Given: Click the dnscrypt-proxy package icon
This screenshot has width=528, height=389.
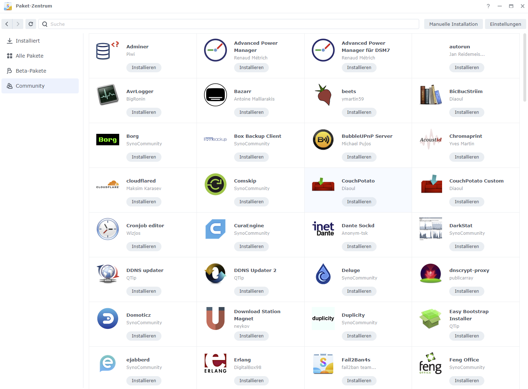Looking at the screenshot, I should [x=431, y=274].
